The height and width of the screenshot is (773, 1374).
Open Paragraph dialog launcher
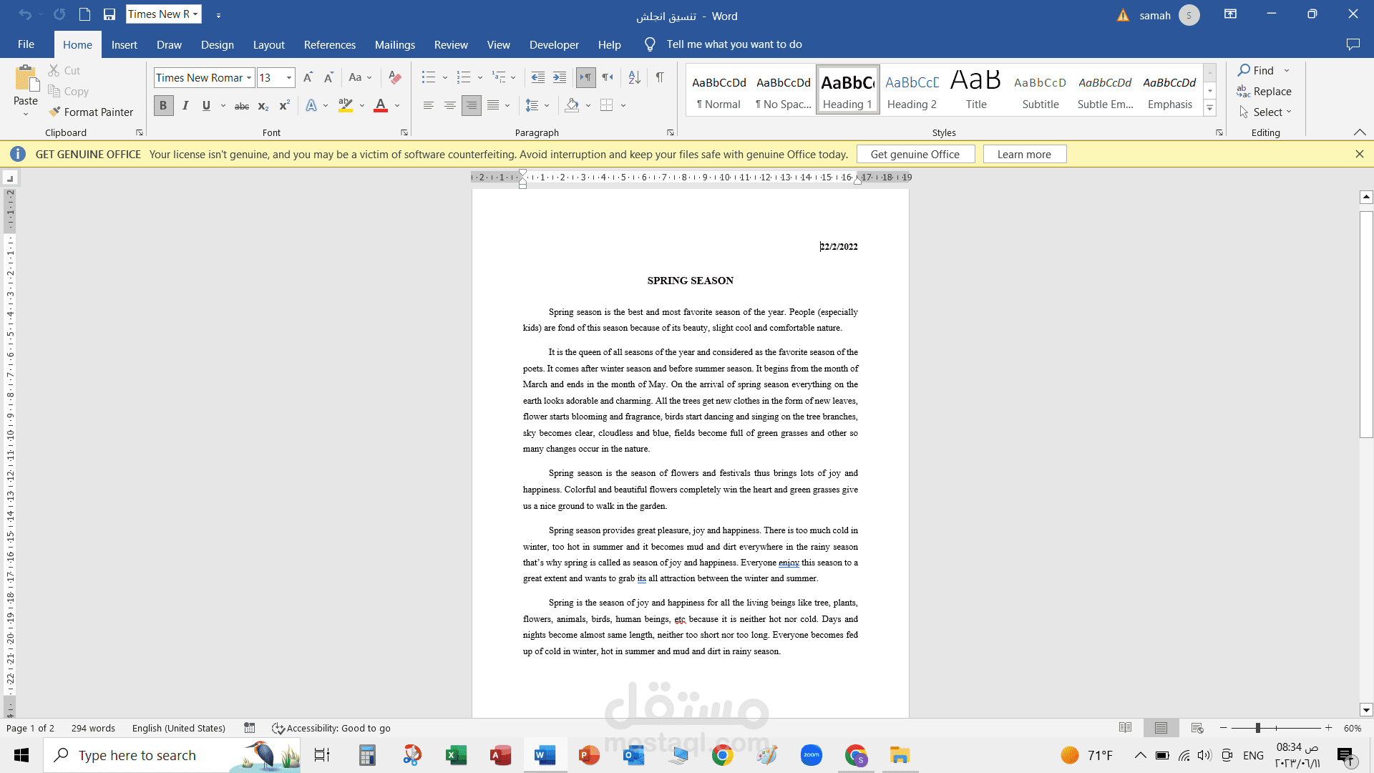671,132
